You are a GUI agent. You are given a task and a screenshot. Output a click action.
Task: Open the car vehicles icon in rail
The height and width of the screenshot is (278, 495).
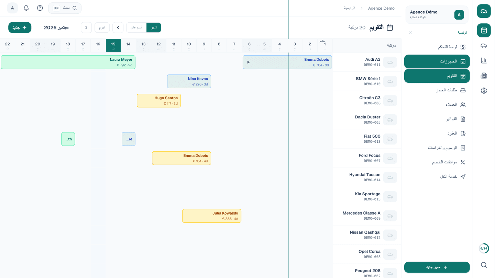(484, 46)
